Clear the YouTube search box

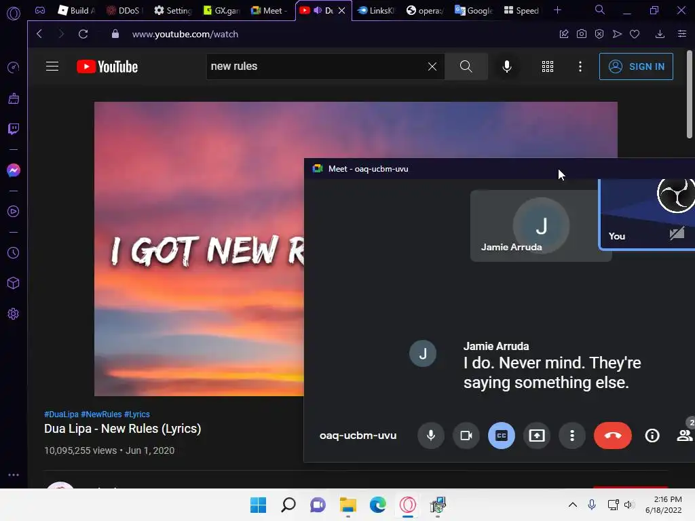(432, 66)
